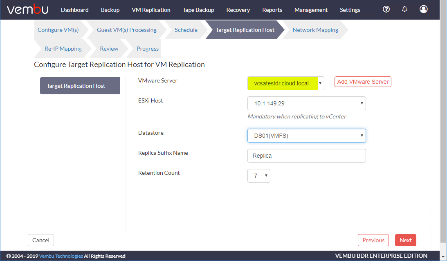Click the 'Retention Count' label
Screen dimensions: 447x261
(159, 173)
